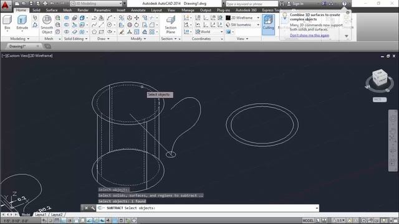Select the Polyline draw tool
This screenshot has height=224, width=399.
(x=94, y=18)
